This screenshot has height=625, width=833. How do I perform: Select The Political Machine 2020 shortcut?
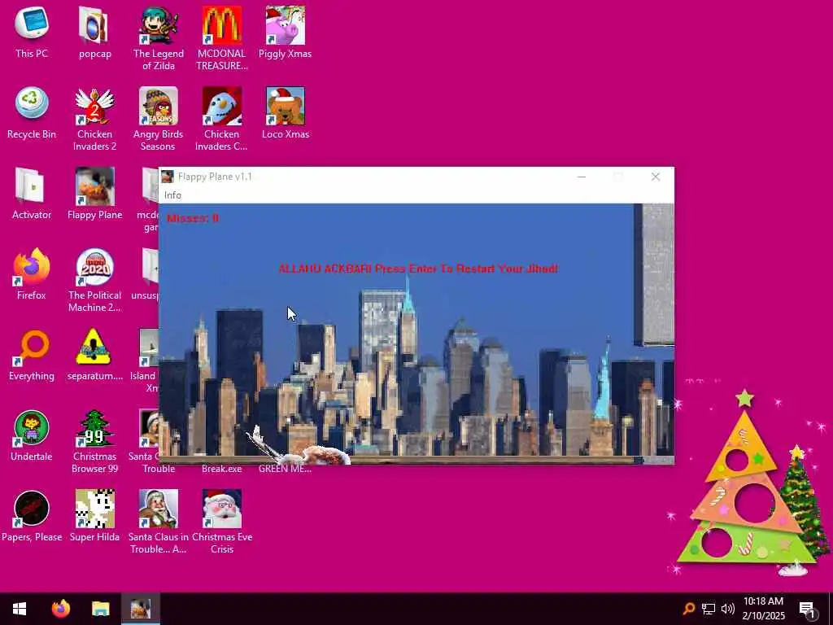point(94,280)
